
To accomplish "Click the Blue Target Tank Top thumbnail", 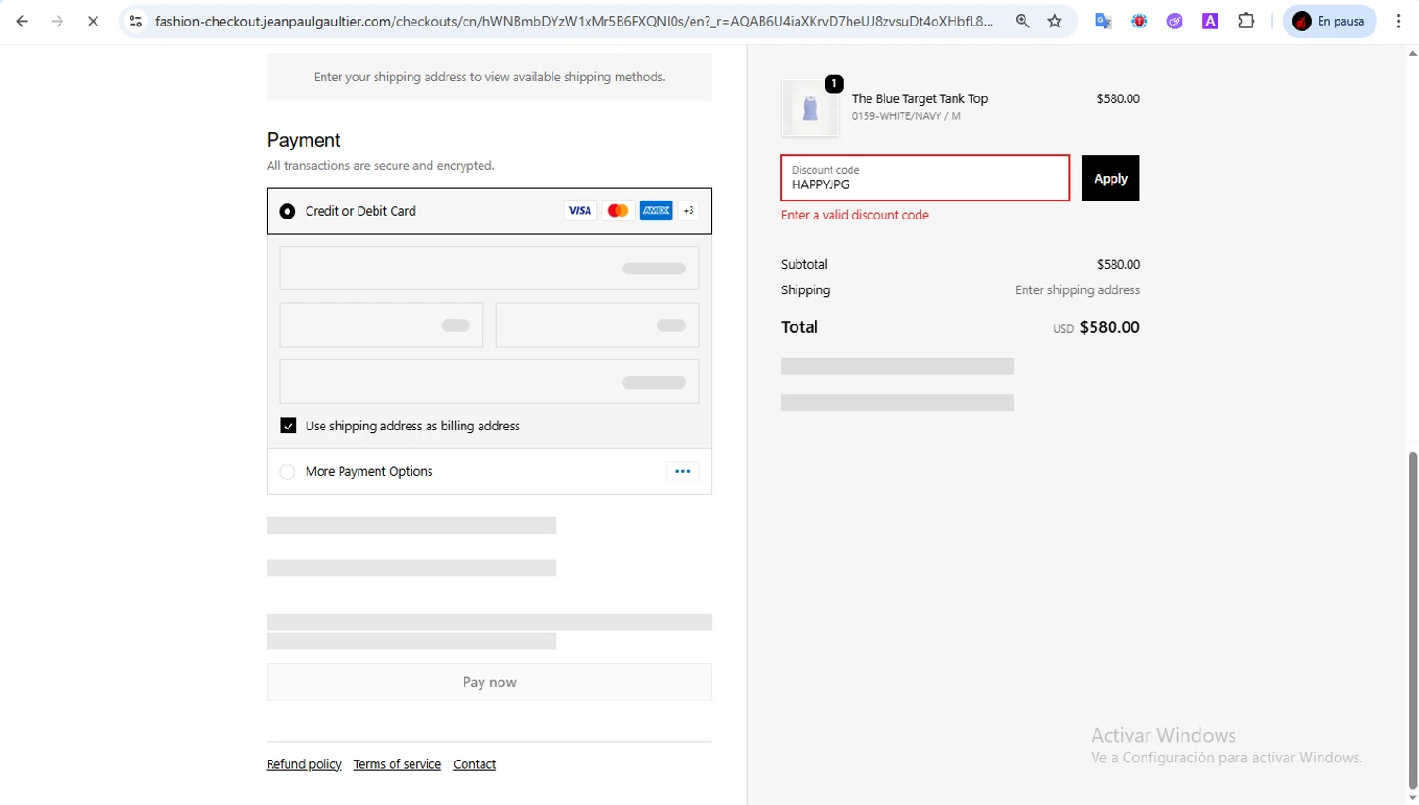I will (x=811, y=109).
